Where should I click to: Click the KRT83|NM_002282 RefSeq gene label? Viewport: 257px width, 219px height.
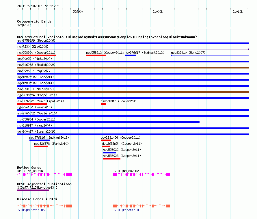pos(126,171)
